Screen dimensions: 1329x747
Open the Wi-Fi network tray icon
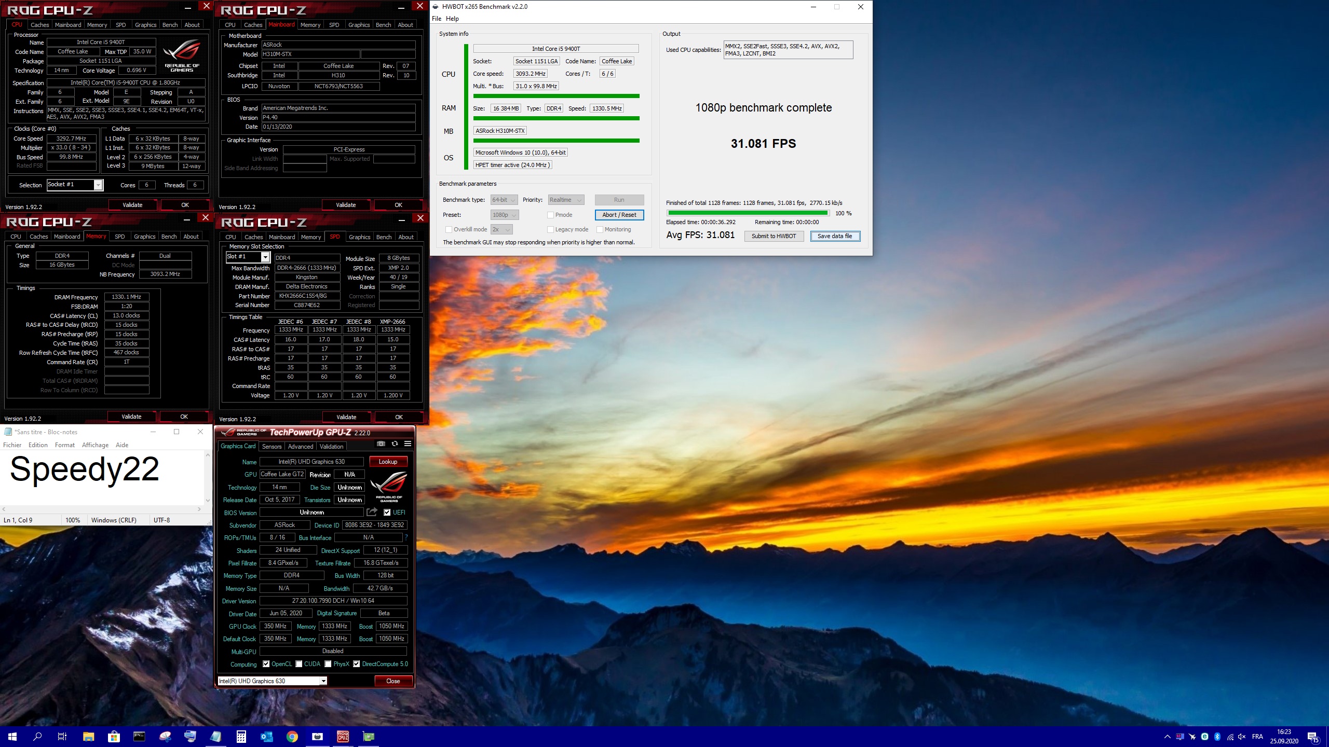pos(1230,737)
